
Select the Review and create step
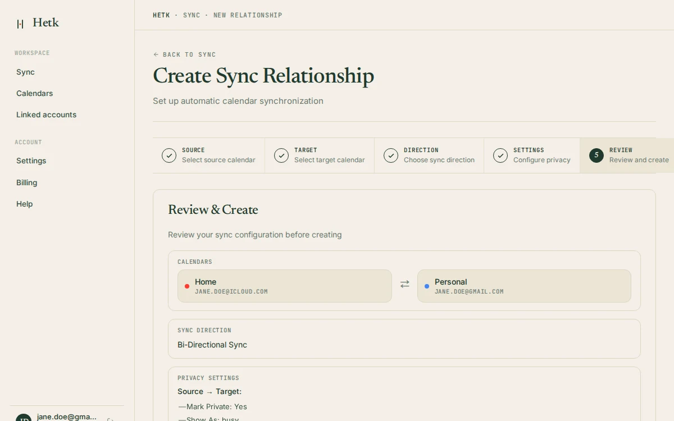pyautogui.click(x=627, y=155)
